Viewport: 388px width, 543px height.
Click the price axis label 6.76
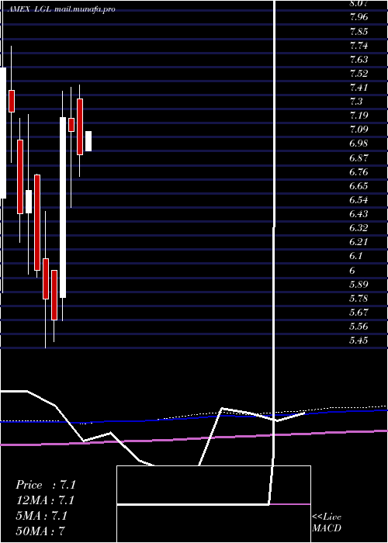pos(359,171)
